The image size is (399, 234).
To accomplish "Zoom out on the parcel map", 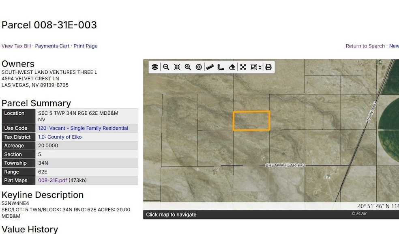I will pyautogui.click(x=166, y=67).
